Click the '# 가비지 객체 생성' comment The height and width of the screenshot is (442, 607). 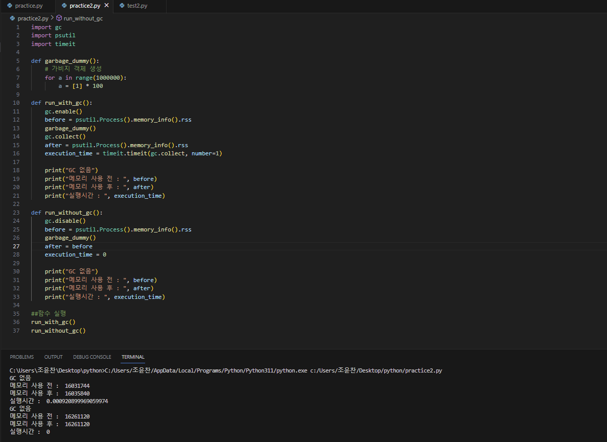coord(73,69)
